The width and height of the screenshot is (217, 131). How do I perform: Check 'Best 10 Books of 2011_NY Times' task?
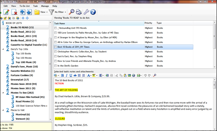pyautogui.click(x=55, y=47)
